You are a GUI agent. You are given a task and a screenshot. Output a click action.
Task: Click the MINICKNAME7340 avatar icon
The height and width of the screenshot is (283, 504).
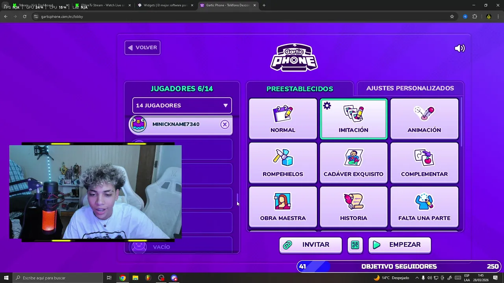pos(139,124)
